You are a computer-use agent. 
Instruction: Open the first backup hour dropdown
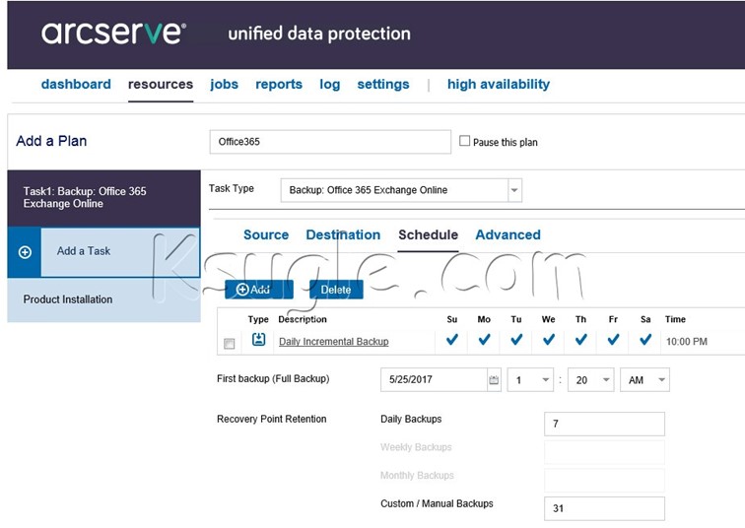coord(530,380)
